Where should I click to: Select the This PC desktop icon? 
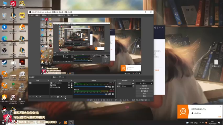click(4, 4)
